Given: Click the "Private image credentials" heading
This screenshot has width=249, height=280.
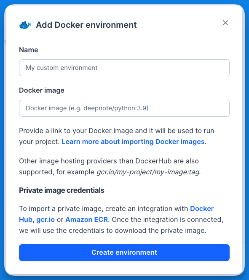Looking at the screenshot, I should point(62,190).
